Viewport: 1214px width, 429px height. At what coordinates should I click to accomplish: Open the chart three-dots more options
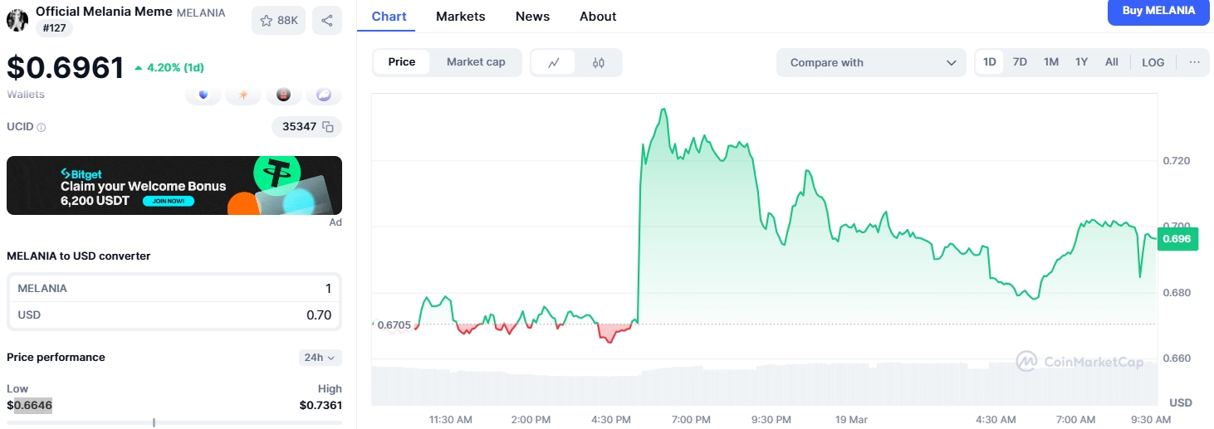1194,62
